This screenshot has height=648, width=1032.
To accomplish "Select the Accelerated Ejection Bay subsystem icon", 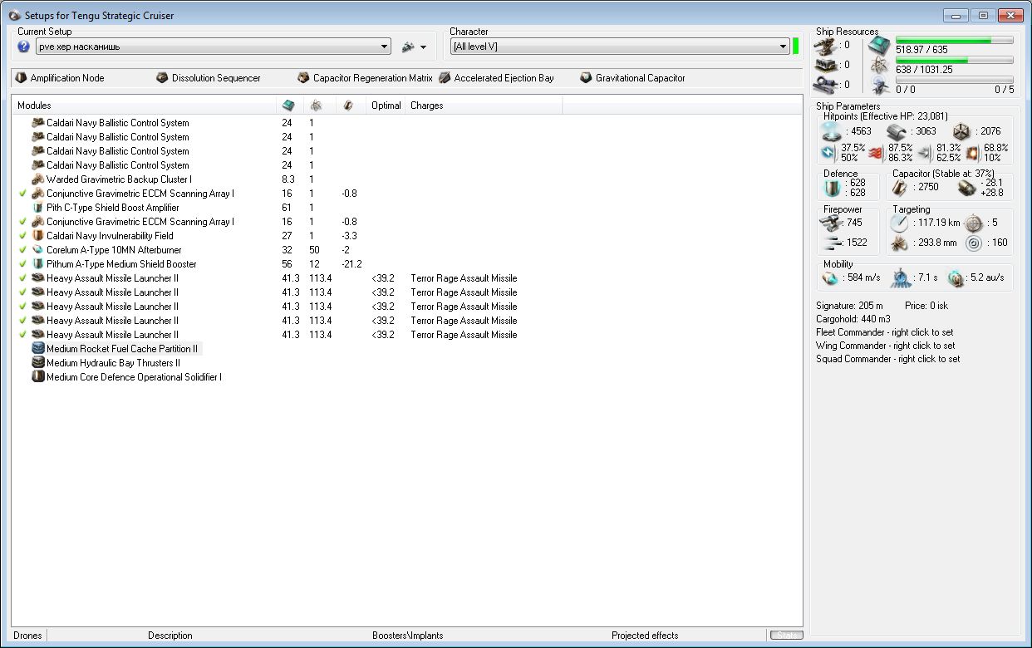I will click(445, 78).
